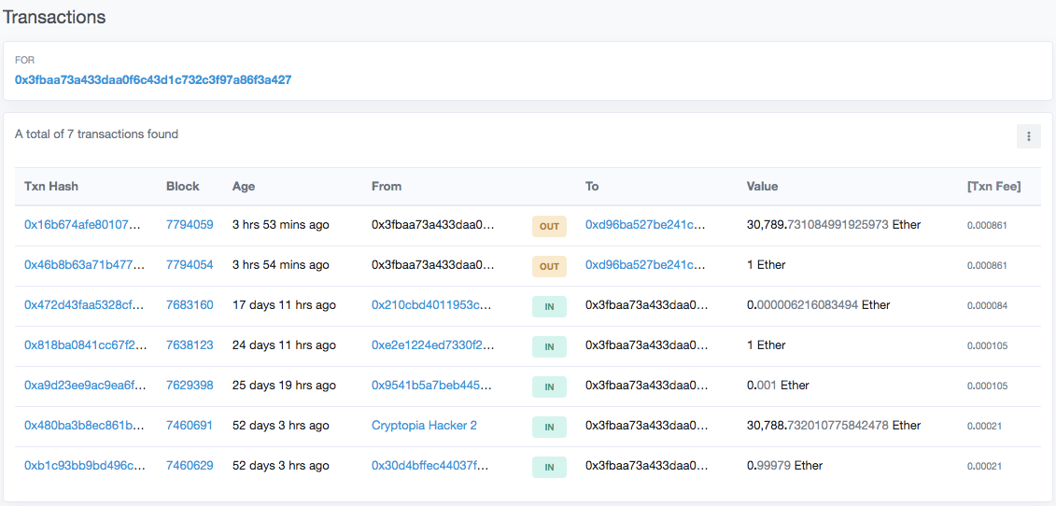Open sender address 0xe2e1224ed7330f2
Image resolution: width=1056 pixels, height=506 pixels.
click(433, 345)
